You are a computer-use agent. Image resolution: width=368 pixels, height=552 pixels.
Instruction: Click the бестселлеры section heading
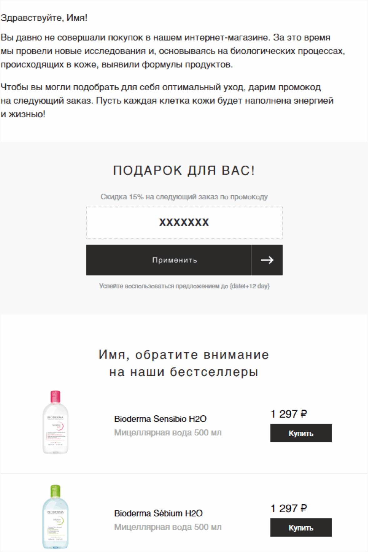point(184,363)
